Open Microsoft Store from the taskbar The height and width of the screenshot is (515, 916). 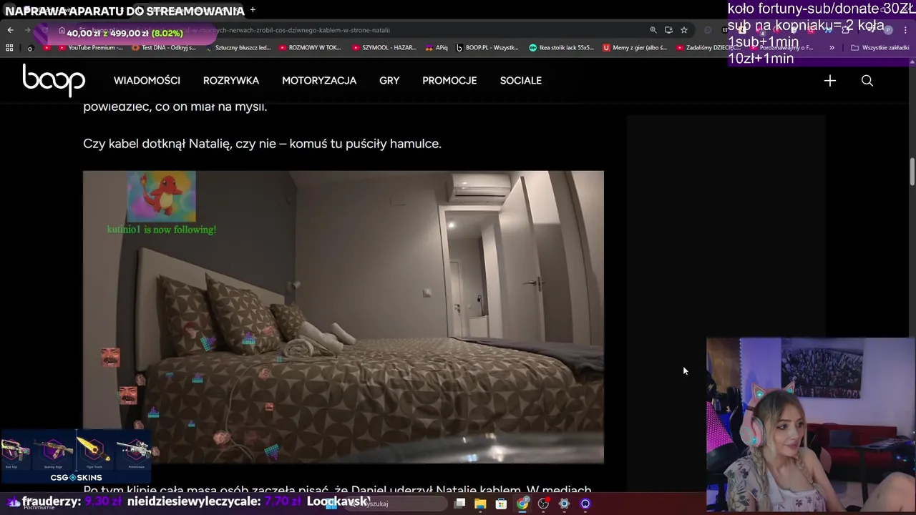pyautogui.click(x=501, y=504)
